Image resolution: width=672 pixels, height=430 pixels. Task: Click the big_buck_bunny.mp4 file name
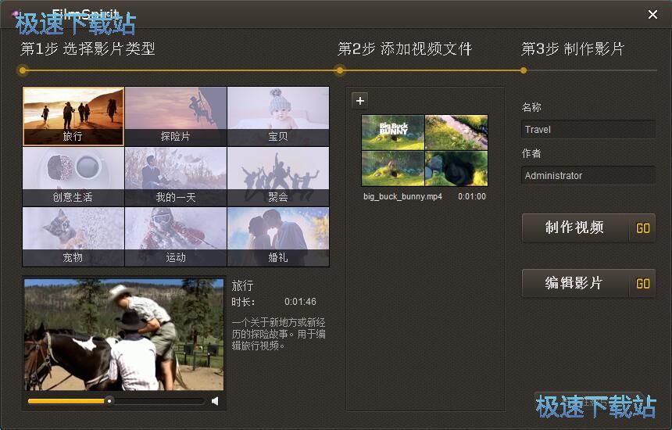coord(403,196)
